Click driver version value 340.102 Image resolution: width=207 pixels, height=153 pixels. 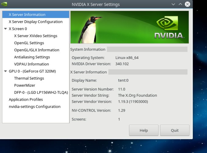[x=122, y=64]
